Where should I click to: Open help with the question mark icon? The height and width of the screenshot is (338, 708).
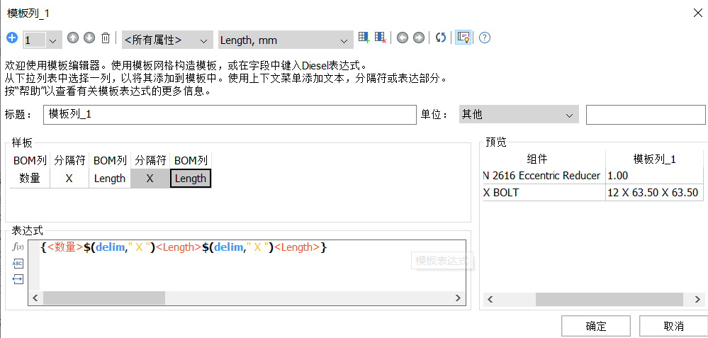point(485,38)
